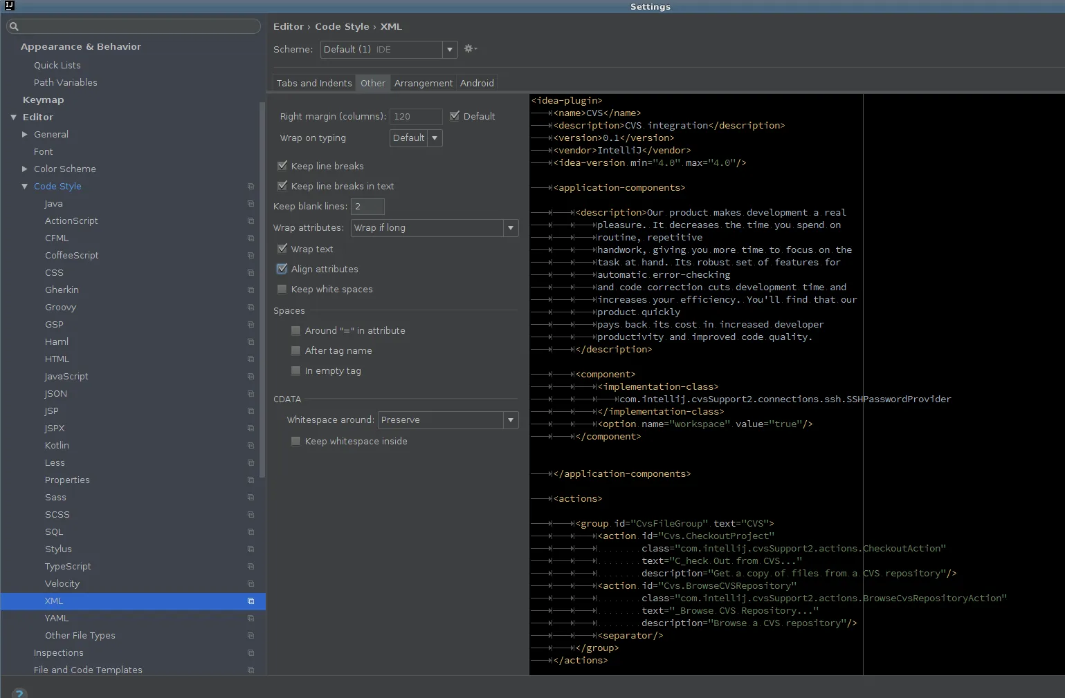Click the copy icon beside Inspections
The width and height of the screenshot is (1065, 698).
[x=251, y=653]
